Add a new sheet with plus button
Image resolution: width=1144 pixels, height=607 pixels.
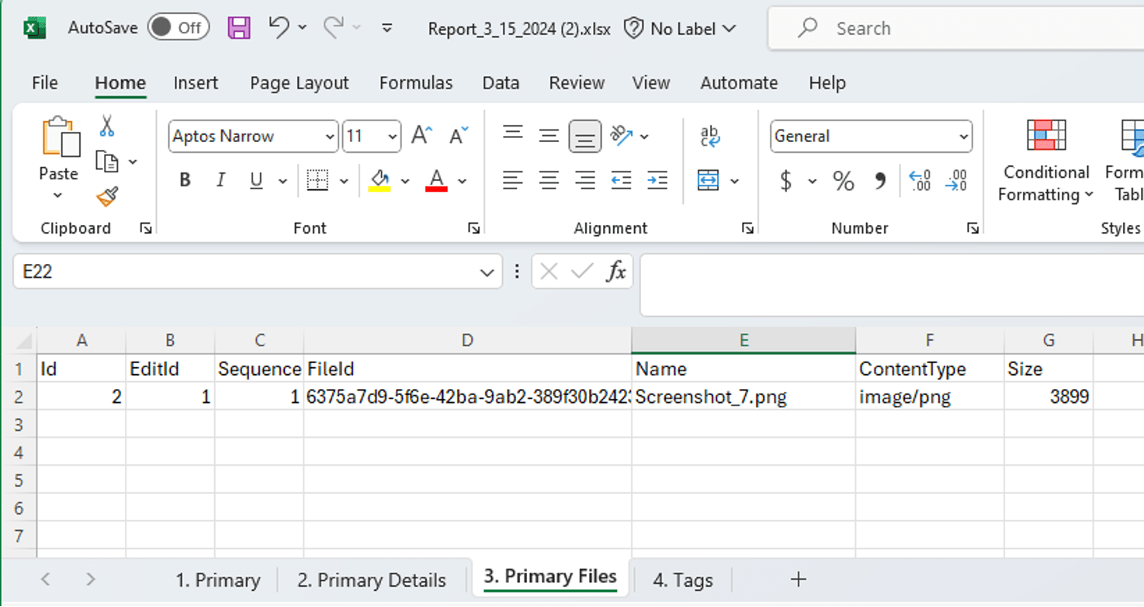click(798, 579)
